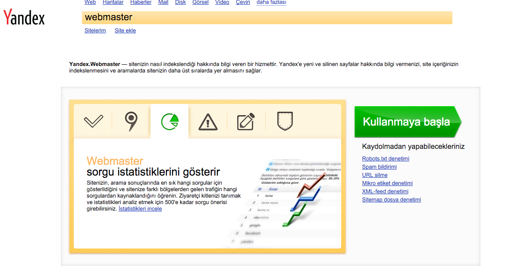Open Video in top navigation
The image size is (521, 280).
(222, 3)
